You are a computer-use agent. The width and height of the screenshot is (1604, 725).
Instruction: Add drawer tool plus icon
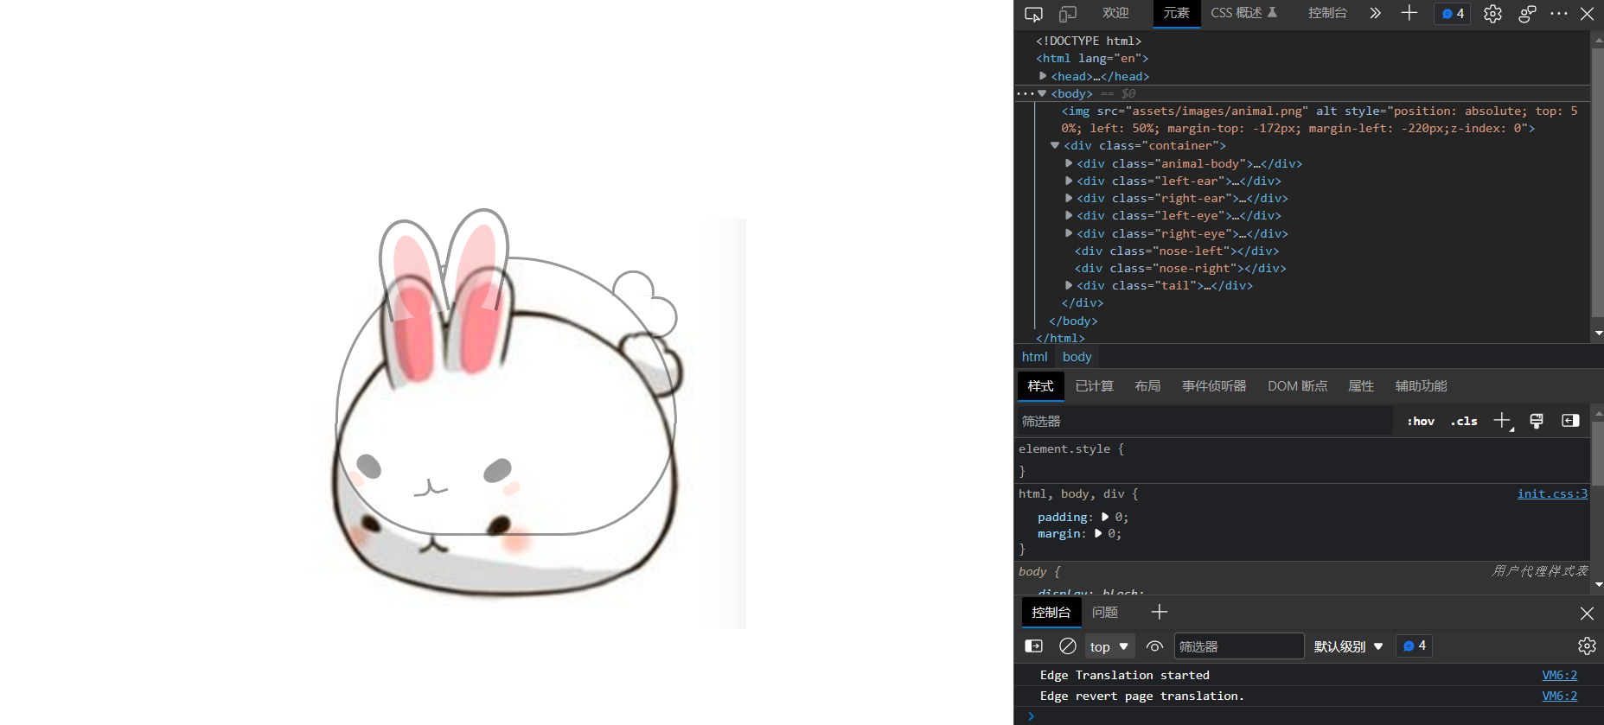point(1160,612)
